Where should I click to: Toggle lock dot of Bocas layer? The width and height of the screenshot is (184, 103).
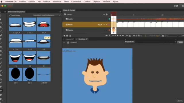107,25
